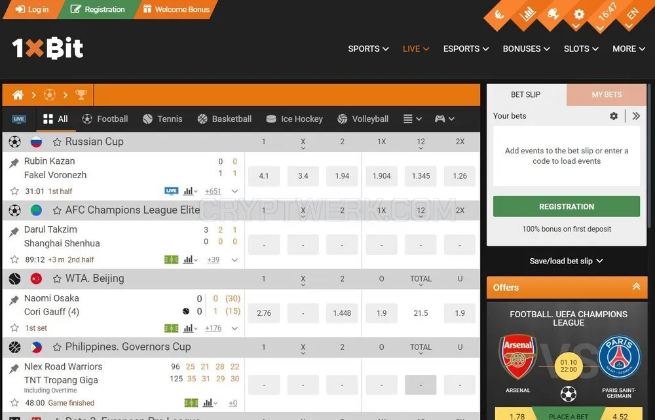
Task: Bet on Rubin Kazan win at 4.1
Action: point(264,176)
